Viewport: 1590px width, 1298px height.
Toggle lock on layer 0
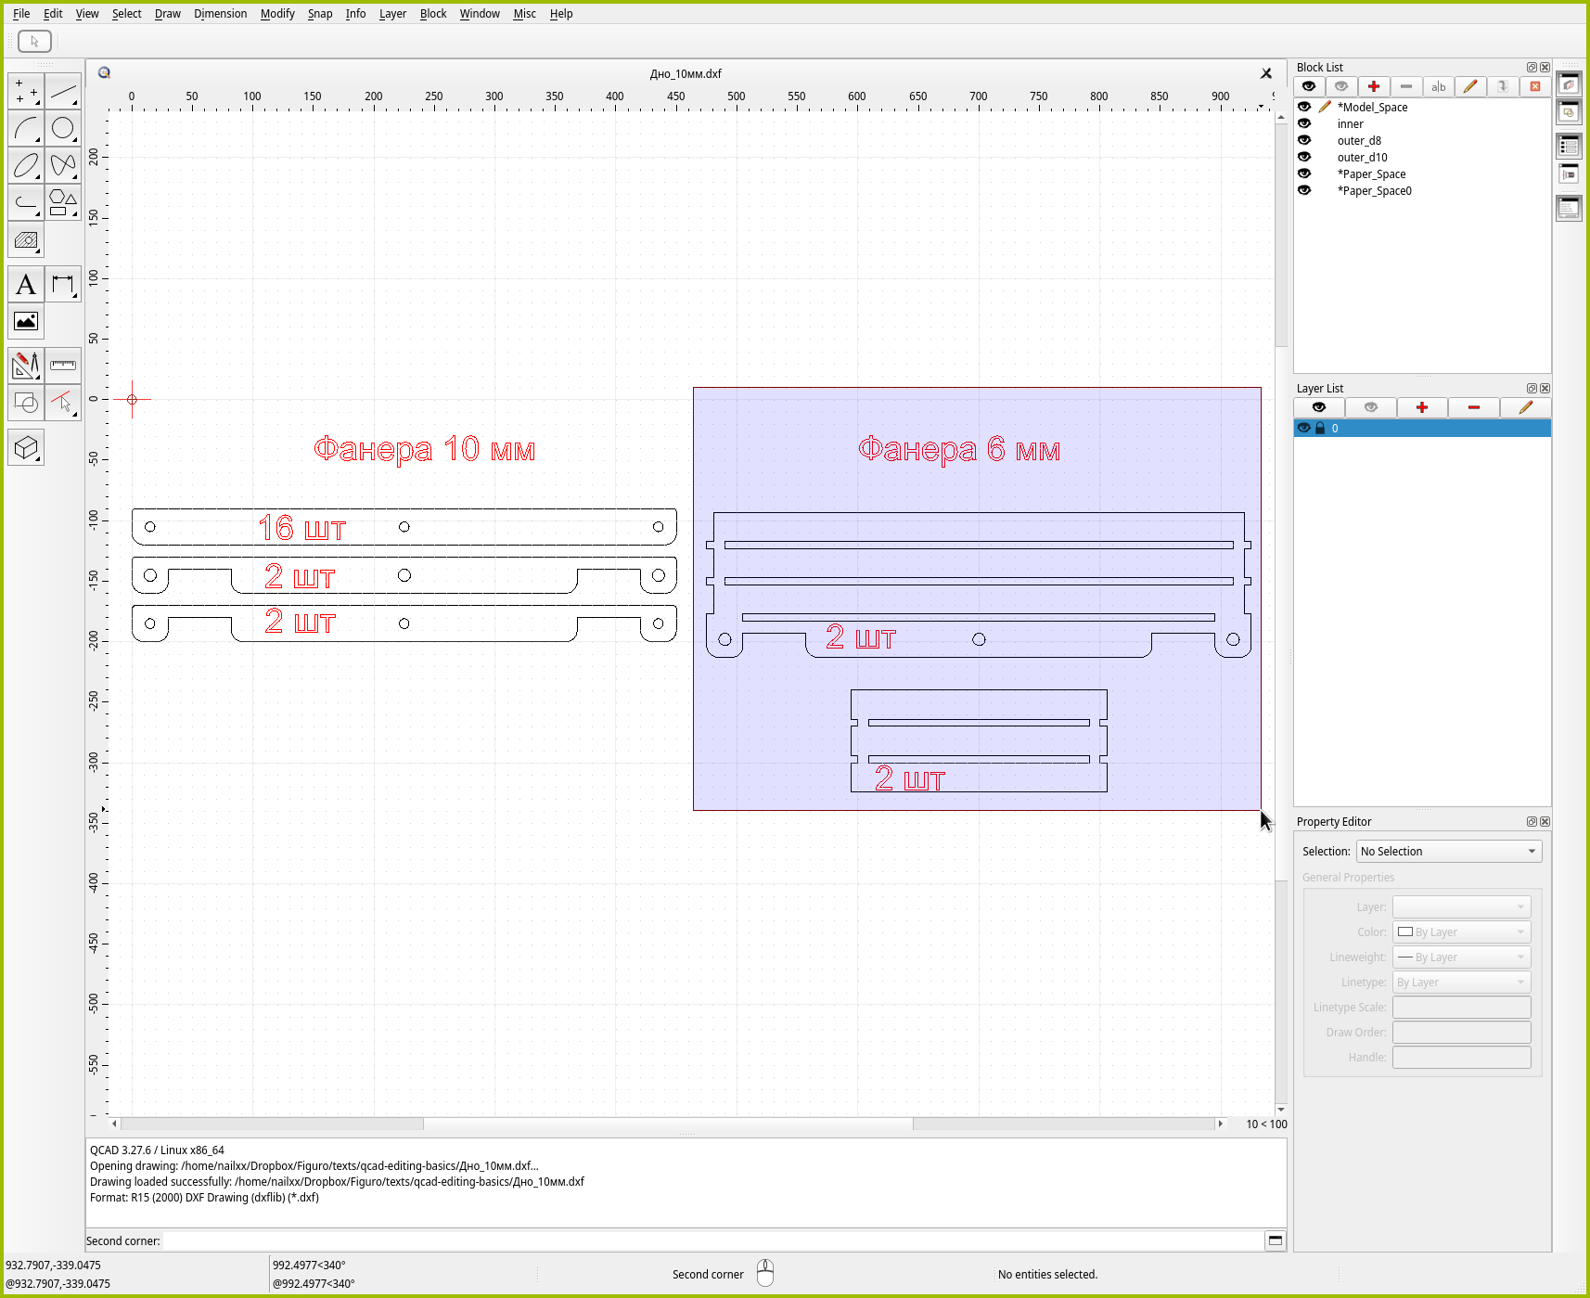click(x=1320, y=429)
